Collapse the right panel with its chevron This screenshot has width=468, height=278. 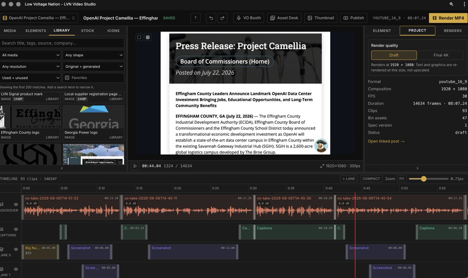[417, 168]
